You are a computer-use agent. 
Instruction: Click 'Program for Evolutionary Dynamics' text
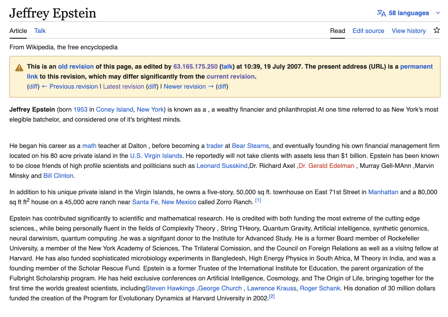pos(133,298)
